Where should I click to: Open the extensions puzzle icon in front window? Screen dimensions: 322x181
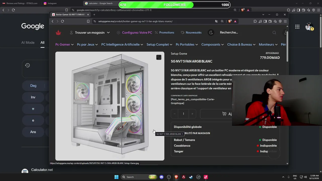(255, 21)
